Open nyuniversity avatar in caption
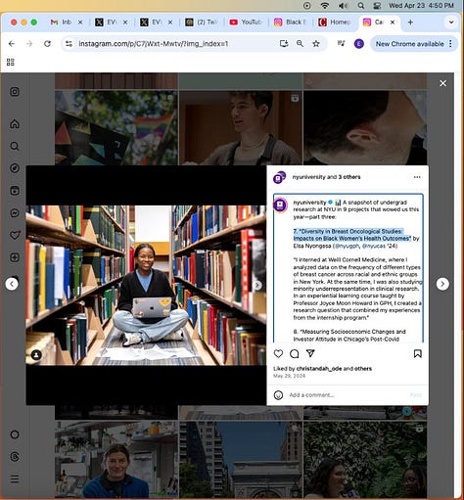Image resolution: width=464 pixels, height=500 pixels. click(280, 205)
